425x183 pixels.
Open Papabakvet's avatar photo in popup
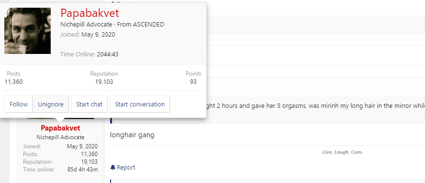pos(28,31)
